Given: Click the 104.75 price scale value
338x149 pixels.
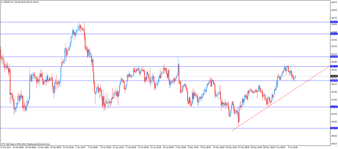Looking at the screenshot, I should 334,2.
